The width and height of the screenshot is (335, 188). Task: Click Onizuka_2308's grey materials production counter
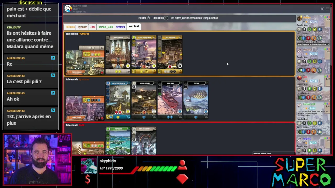299,123
